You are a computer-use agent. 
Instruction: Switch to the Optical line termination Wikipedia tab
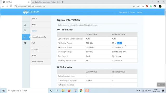pos(45,2)
